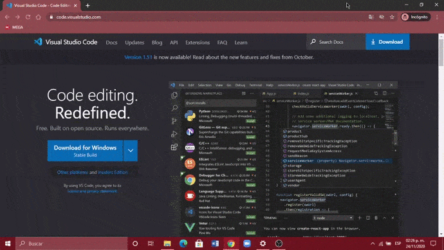The width and height of the screenshot is (444, 250).
Task: Open the Extensions nav item
Action: [198, 43]
